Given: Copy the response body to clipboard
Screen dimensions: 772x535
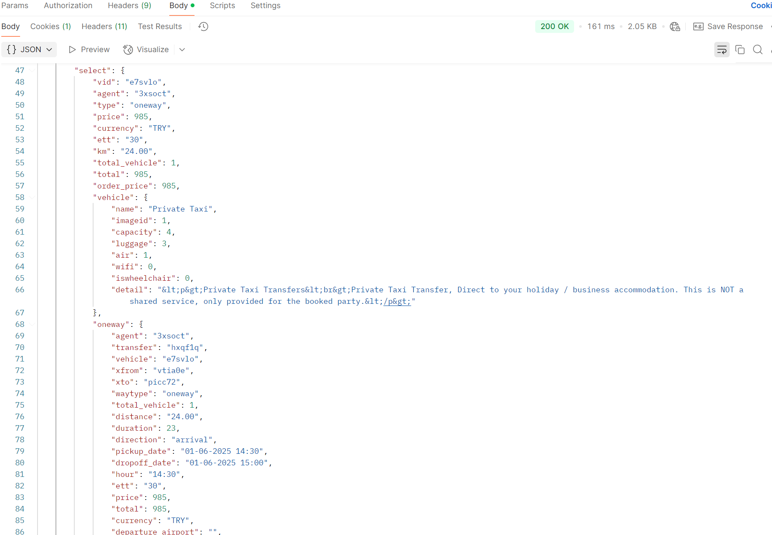Looking at the screenshot, I should coord(740,50).
